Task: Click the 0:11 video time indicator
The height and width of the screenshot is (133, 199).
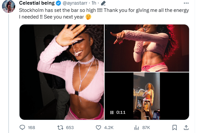Action: (121, 112)
